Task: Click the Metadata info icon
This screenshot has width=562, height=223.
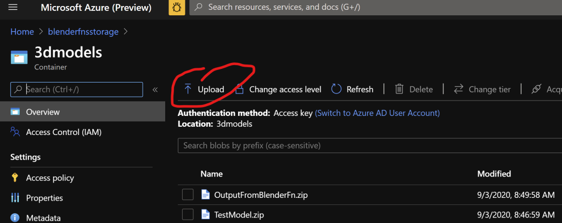Action: (x=15, y=218)
